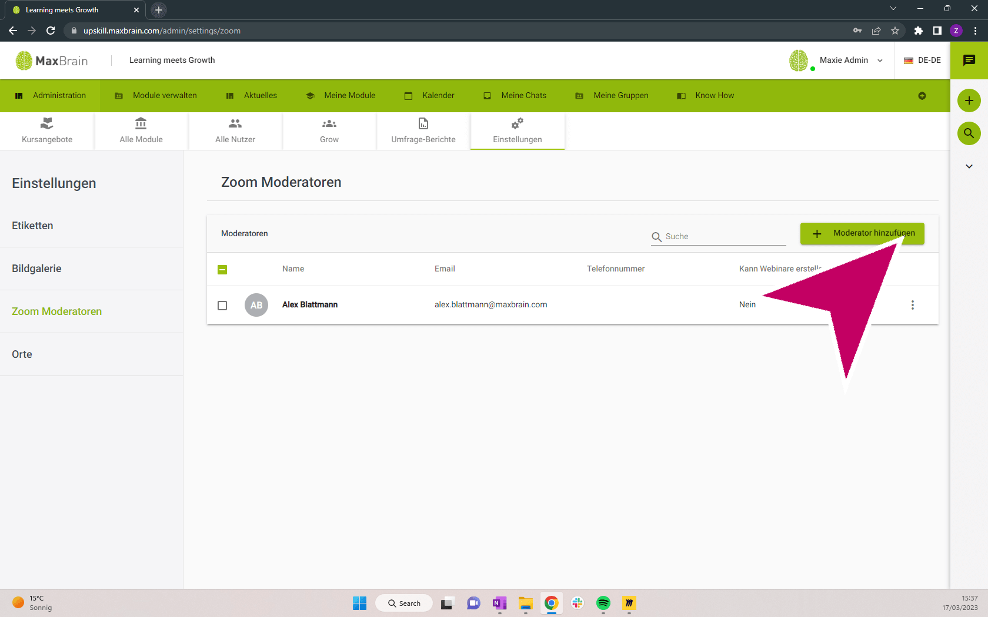Click the name Alex Blattmann
Viewport: 988px width, 617px height.
[310, 304]
